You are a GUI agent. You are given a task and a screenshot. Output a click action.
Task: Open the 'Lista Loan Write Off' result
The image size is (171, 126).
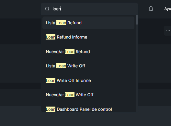click(88, 66)
